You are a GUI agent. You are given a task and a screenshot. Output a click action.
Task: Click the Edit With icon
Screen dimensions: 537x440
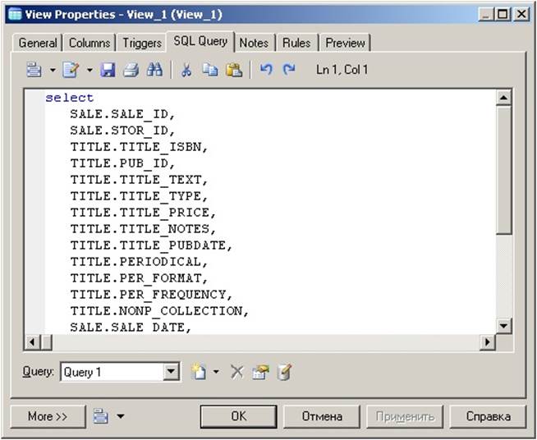click(71, 70)
